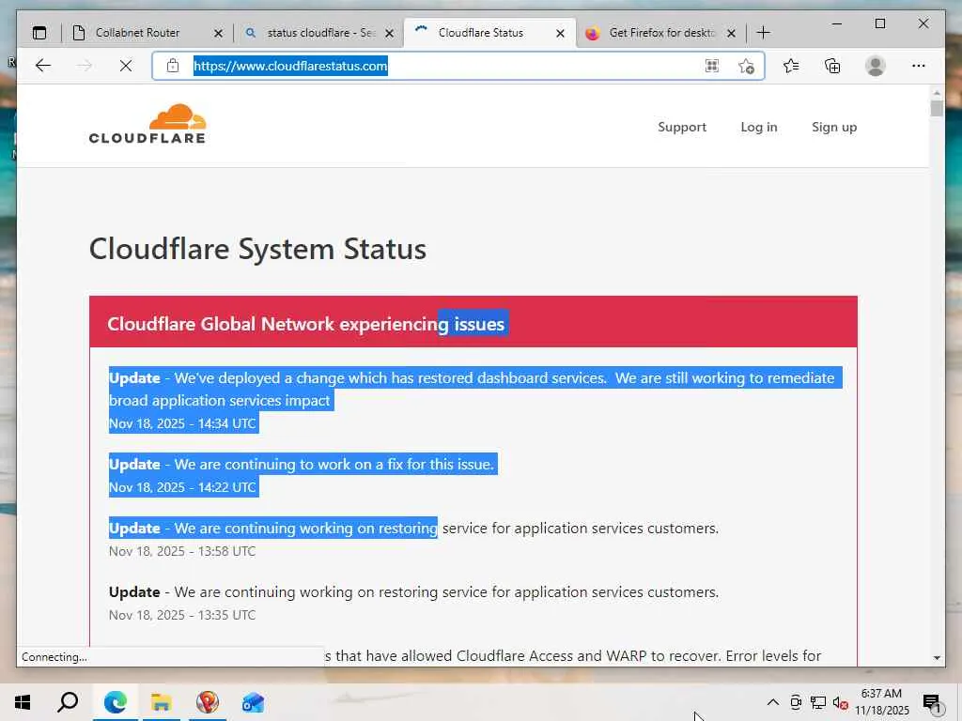Open Settings and more menu
962x721 pixels.
[x=919, y=66]
